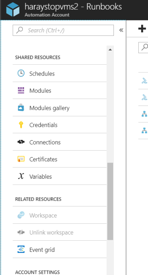
Task: Open Event grid menu item
Action: coord(60,250)
